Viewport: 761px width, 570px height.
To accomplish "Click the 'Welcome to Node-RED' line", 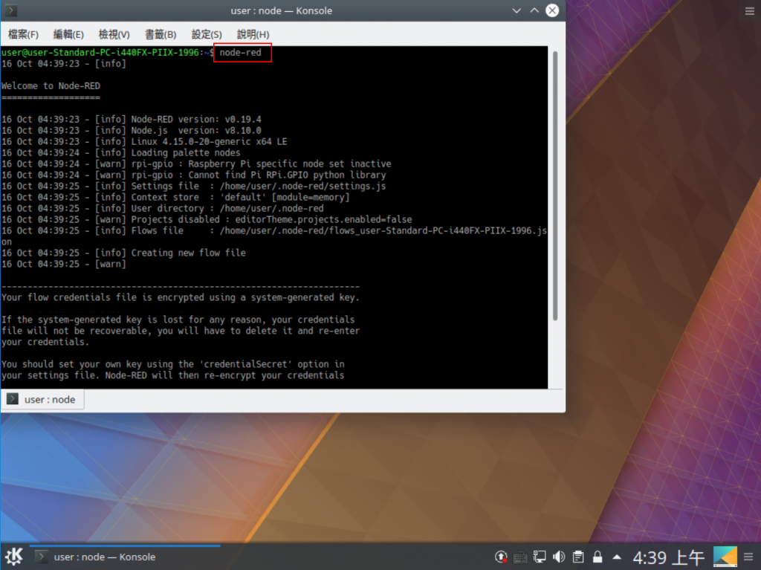I will 51,86.
